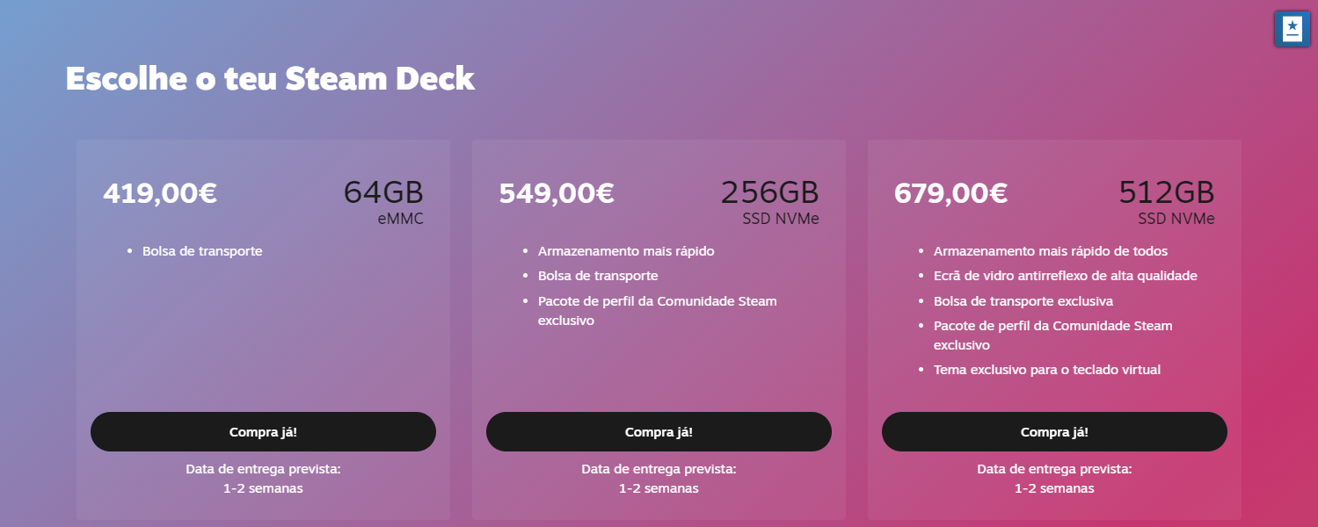Click "Compra já!" for the 256GB model

pyautogui.click(x=659, y=432)
